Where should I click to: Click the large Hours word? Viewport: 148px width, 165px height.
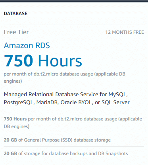point(60,61)
